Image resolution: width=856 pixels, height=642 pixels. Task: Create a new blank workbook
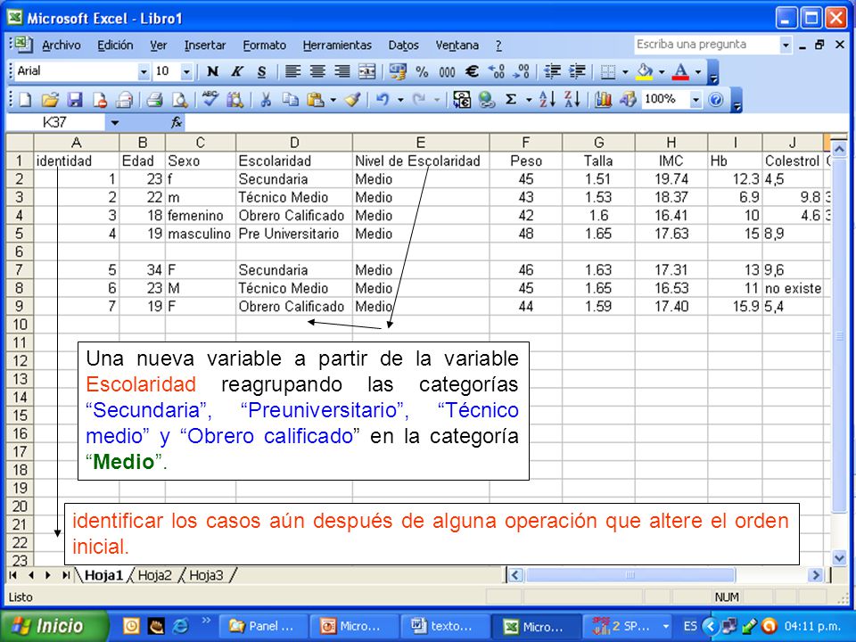25,100
